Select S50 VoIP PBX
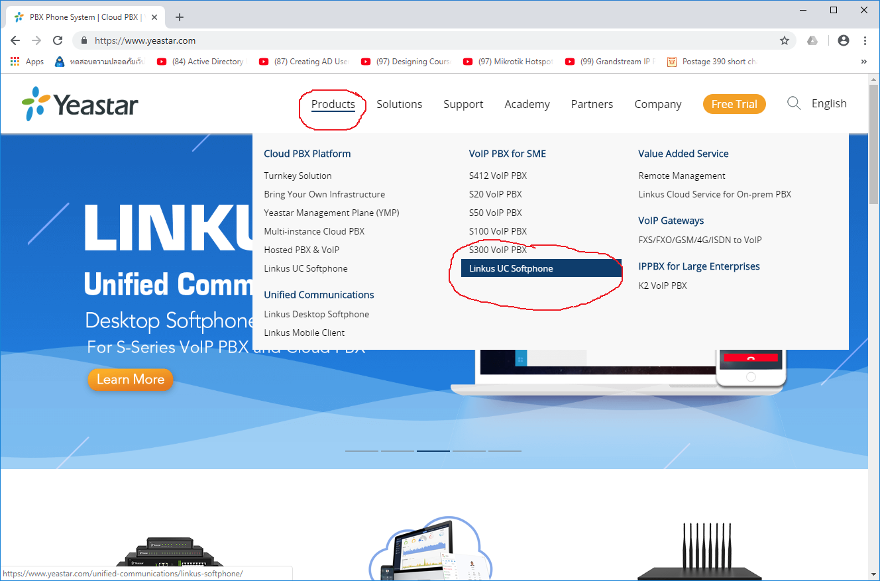This screenshot has width=880, height=581. [x=496, y=213]
